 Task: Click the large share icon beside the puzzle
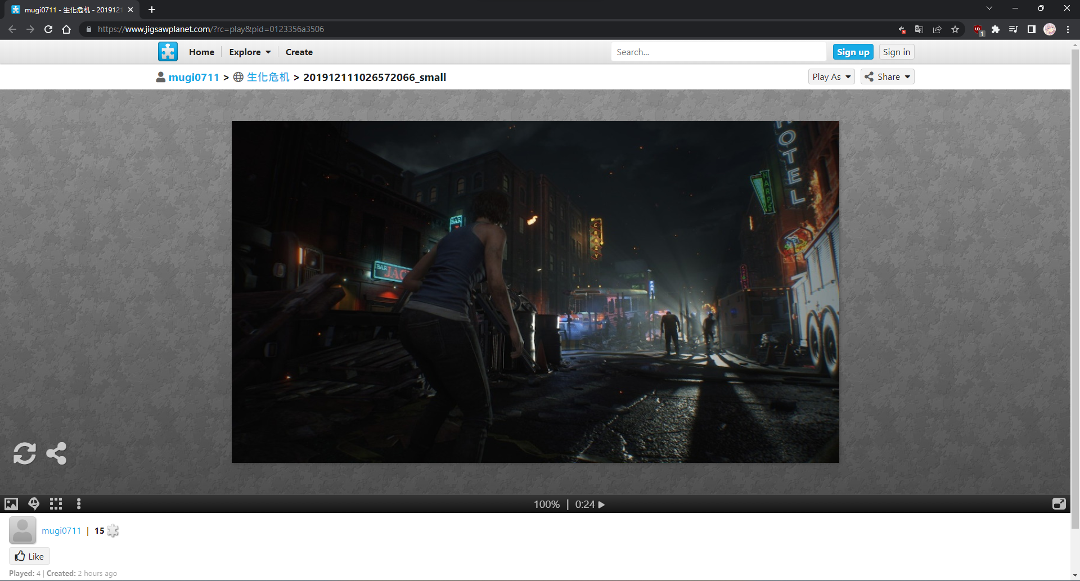pos(56,453)
